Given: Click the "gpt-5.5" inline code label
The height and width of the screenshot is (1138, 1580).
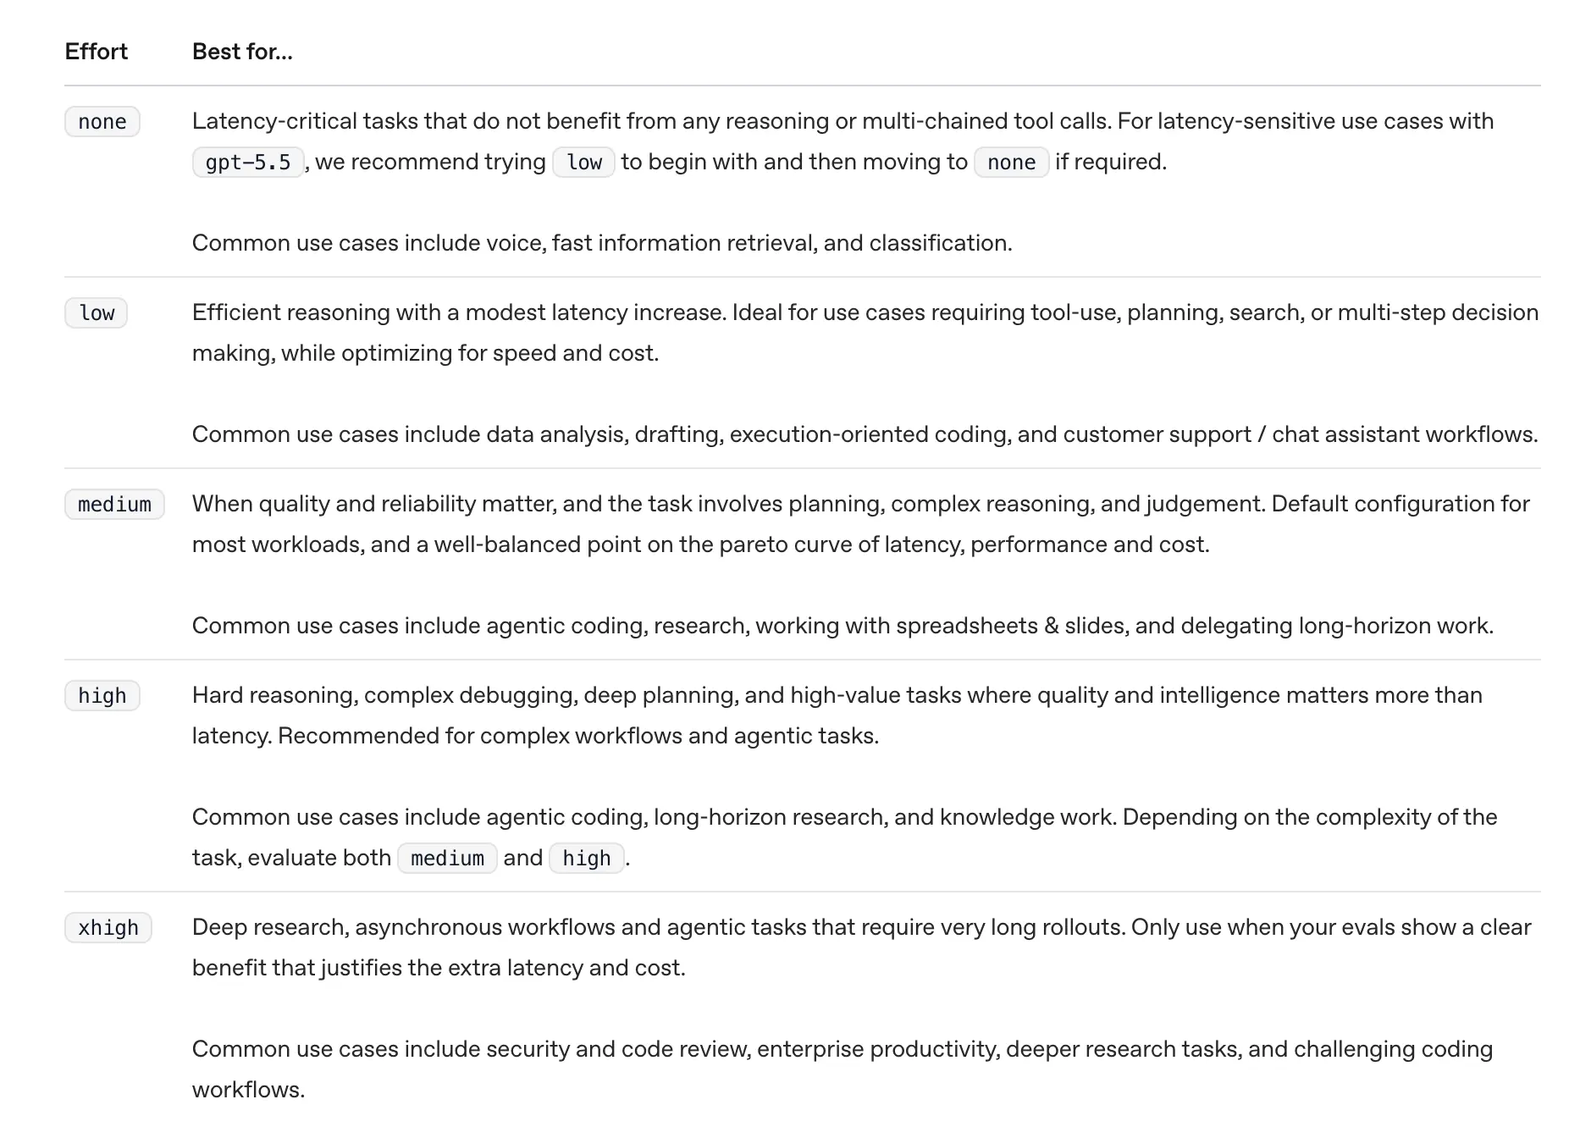Looking at the screenshot, I should point(248,163).
